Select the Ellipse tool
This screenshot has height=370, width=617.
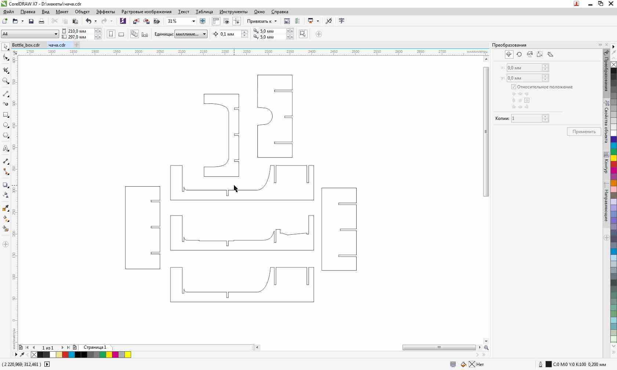pyautogui.click(x=6, y=125)
